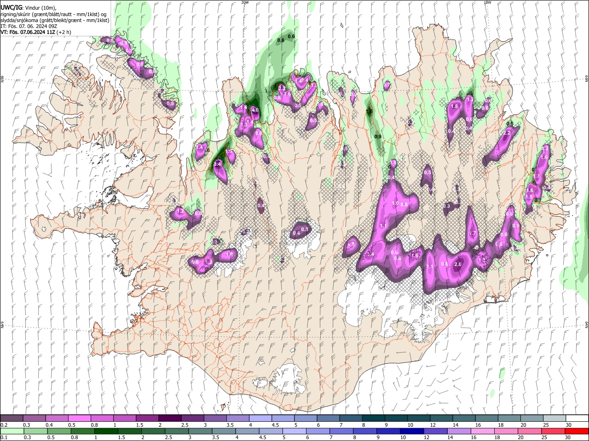Click the rain legend swatch between 3 and 3.5
Screen dimensions: 589x441
coord(200,431)
